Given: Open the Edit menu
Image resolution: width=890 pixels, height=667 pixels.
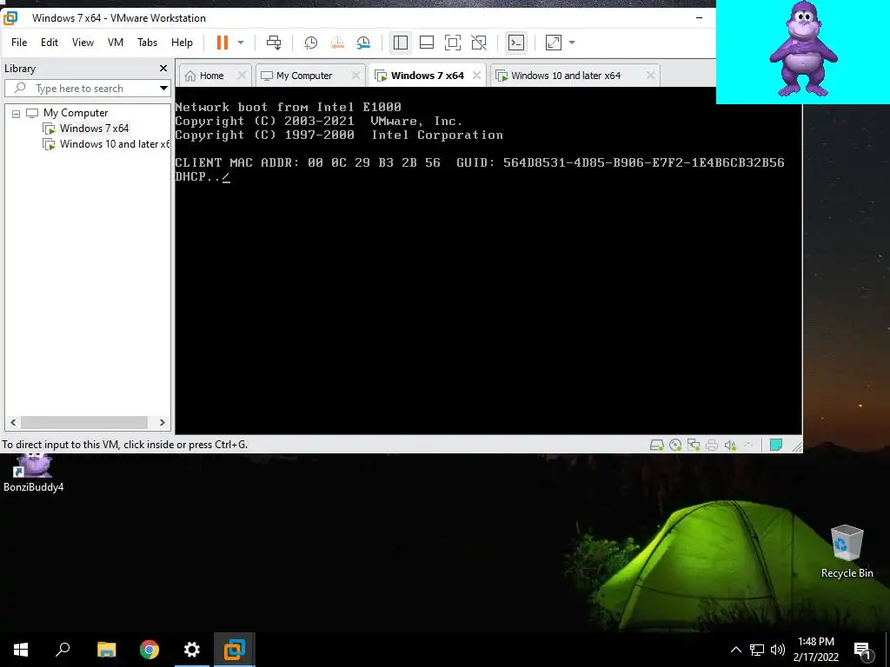Looking at the screenshot, I should 50,43.
